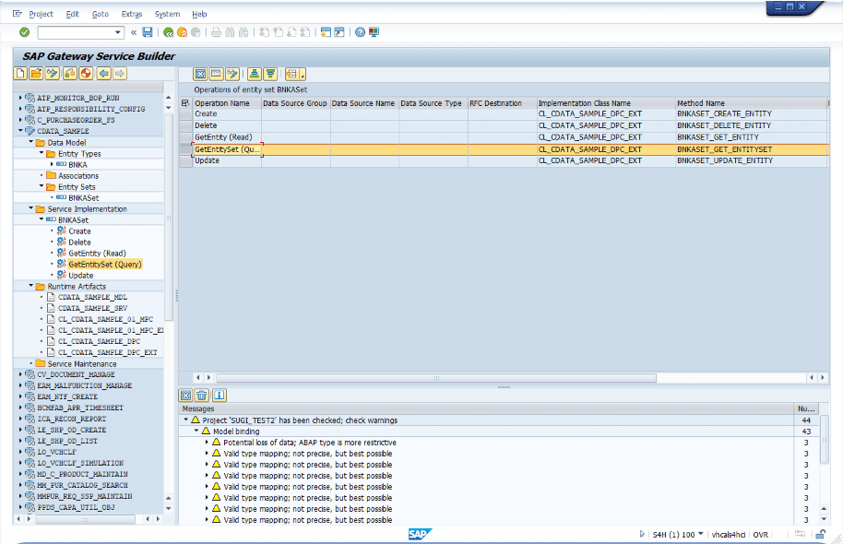Screen dimensions: 843x544
Task: Click the Generate Runtime Objects icon
Action: 86,74
